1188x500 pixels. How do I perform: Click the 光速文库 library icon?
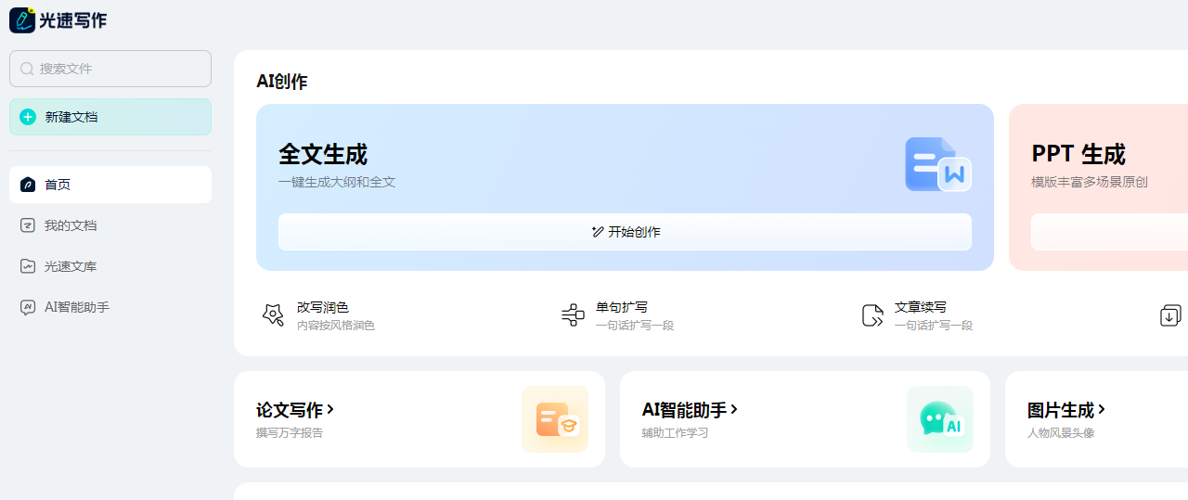pyautogui.click(x=28, y=266)
